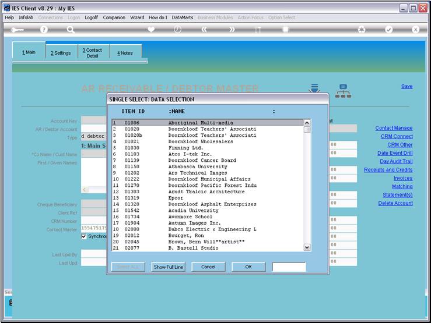Screen dimensions: 431x323
Task: Click the checkmark confirm toolbar icon
Action: coord(388,29)
